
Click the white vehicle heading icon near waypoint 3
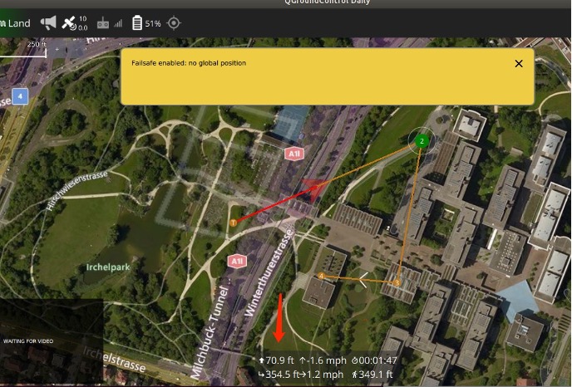coord(362,280)
